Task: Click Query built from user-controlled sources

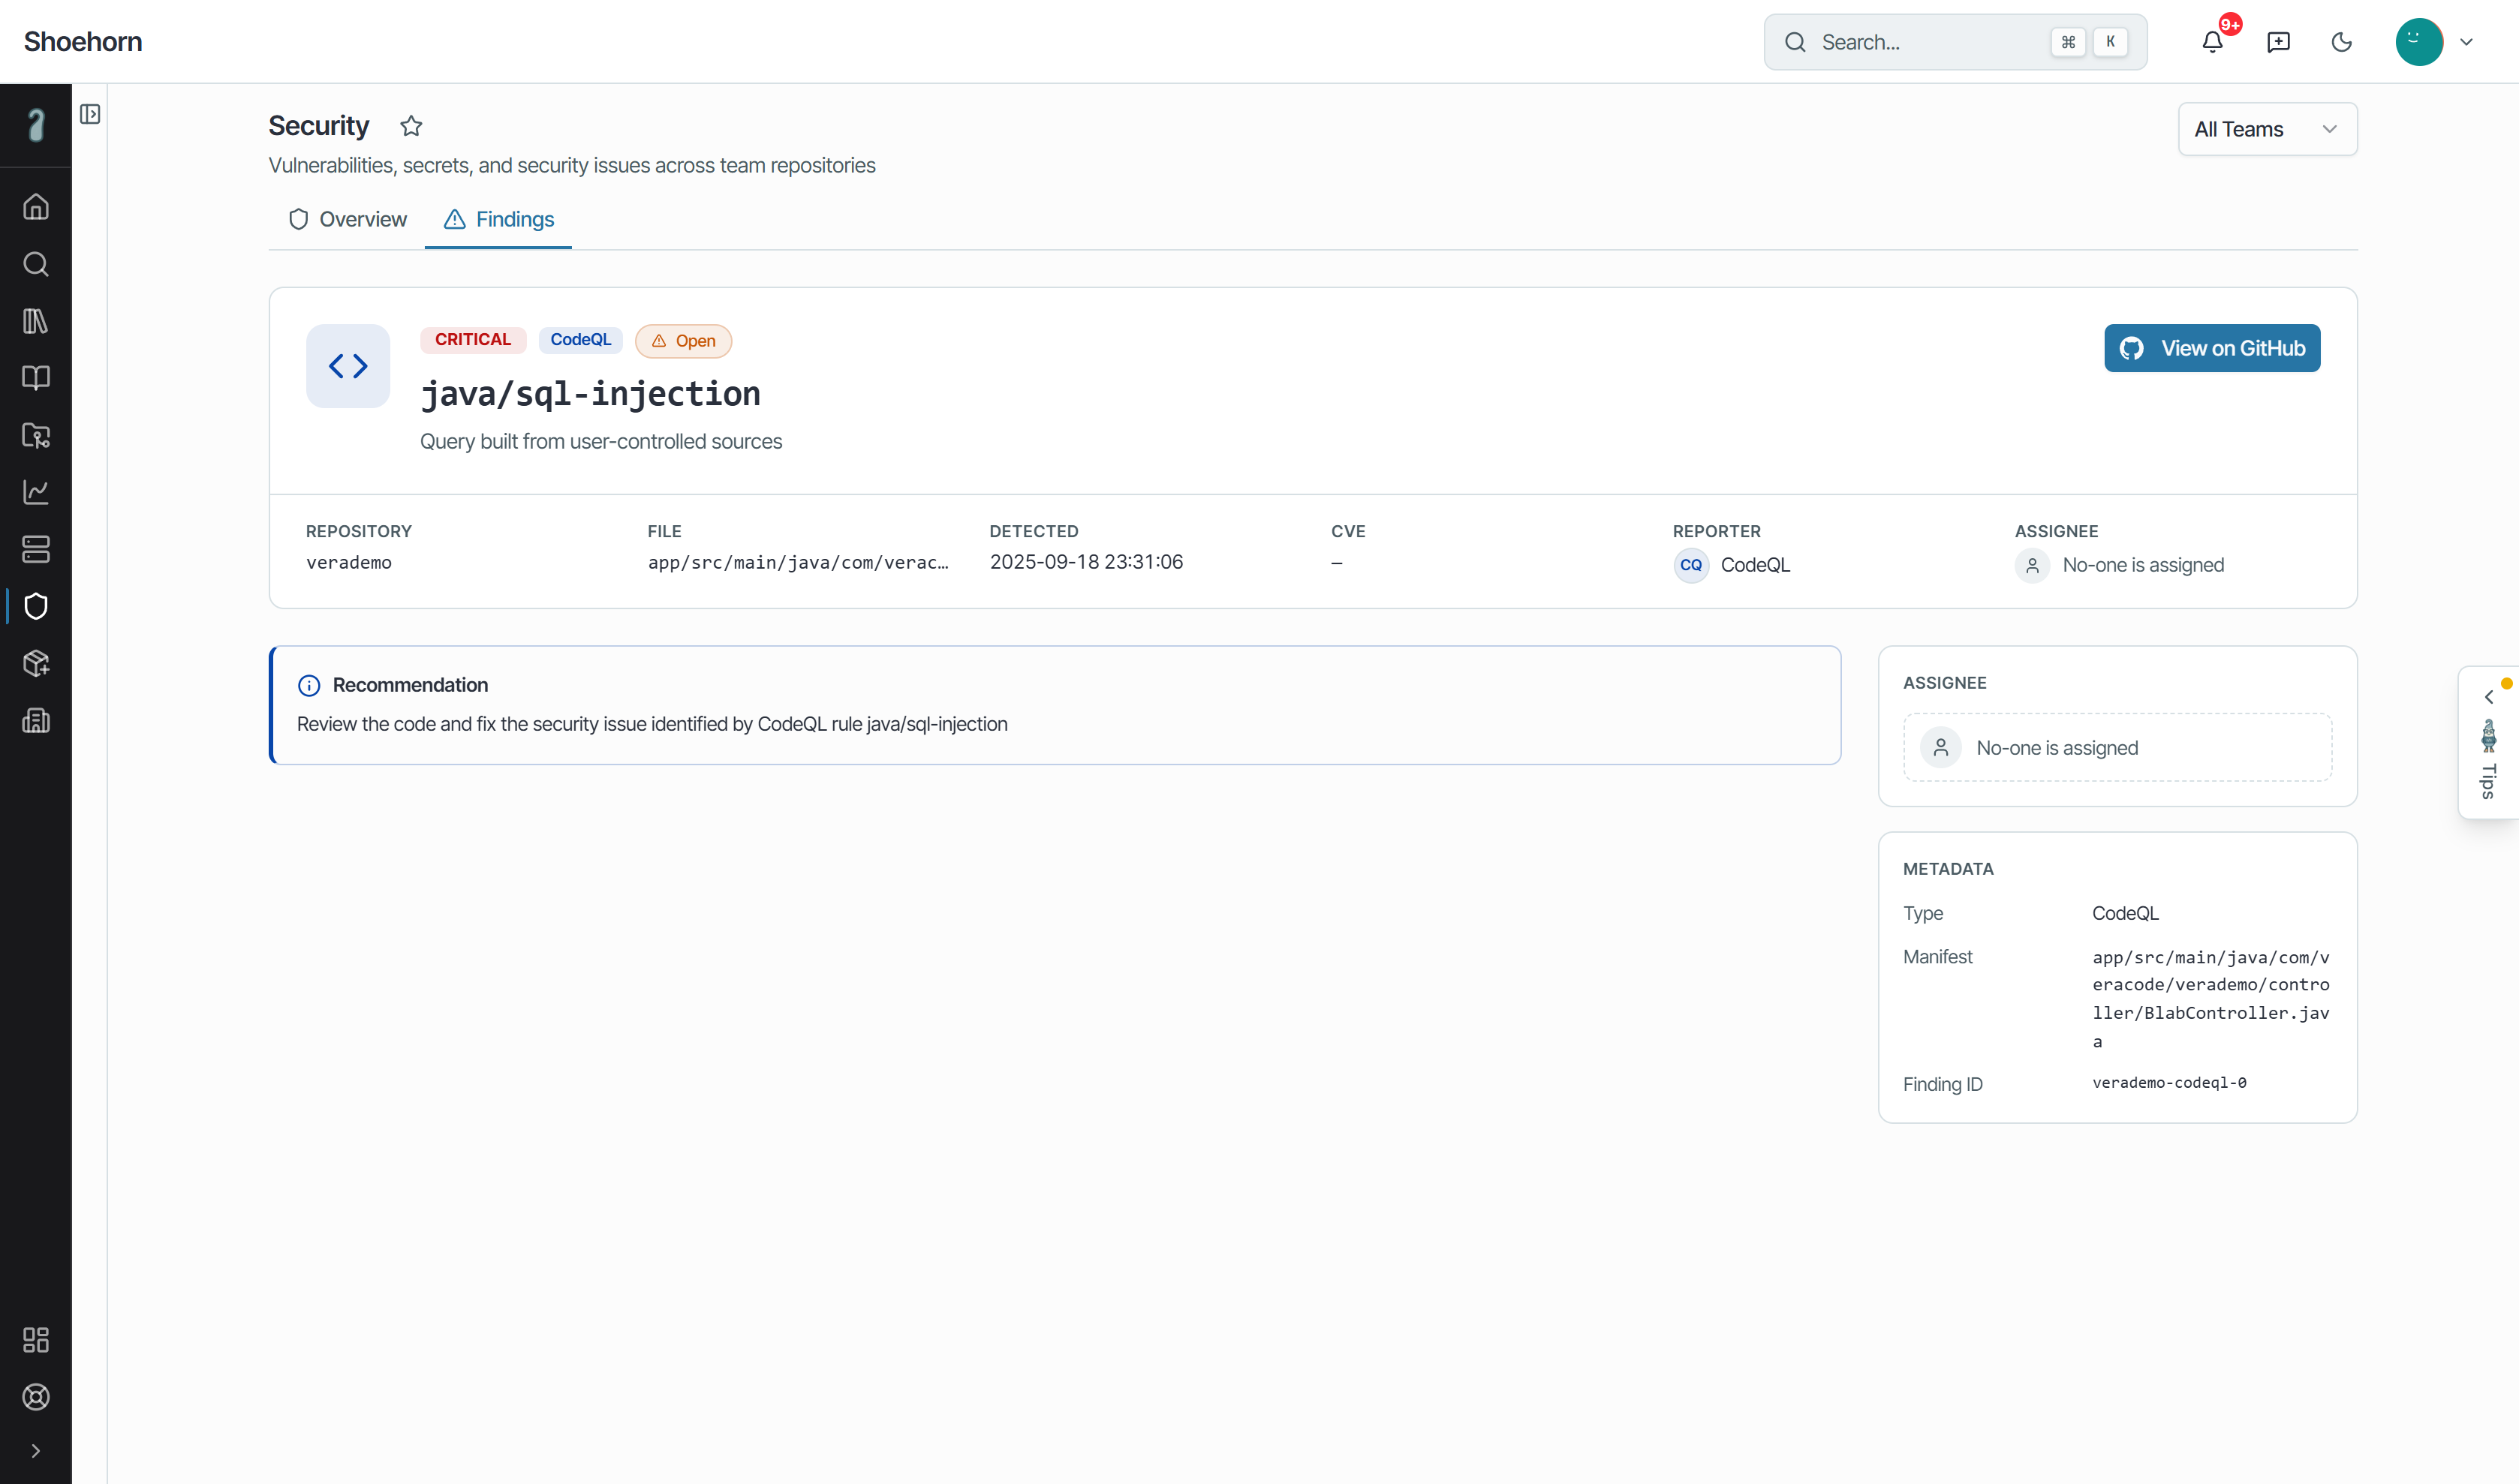Action: tap(601, 442)
